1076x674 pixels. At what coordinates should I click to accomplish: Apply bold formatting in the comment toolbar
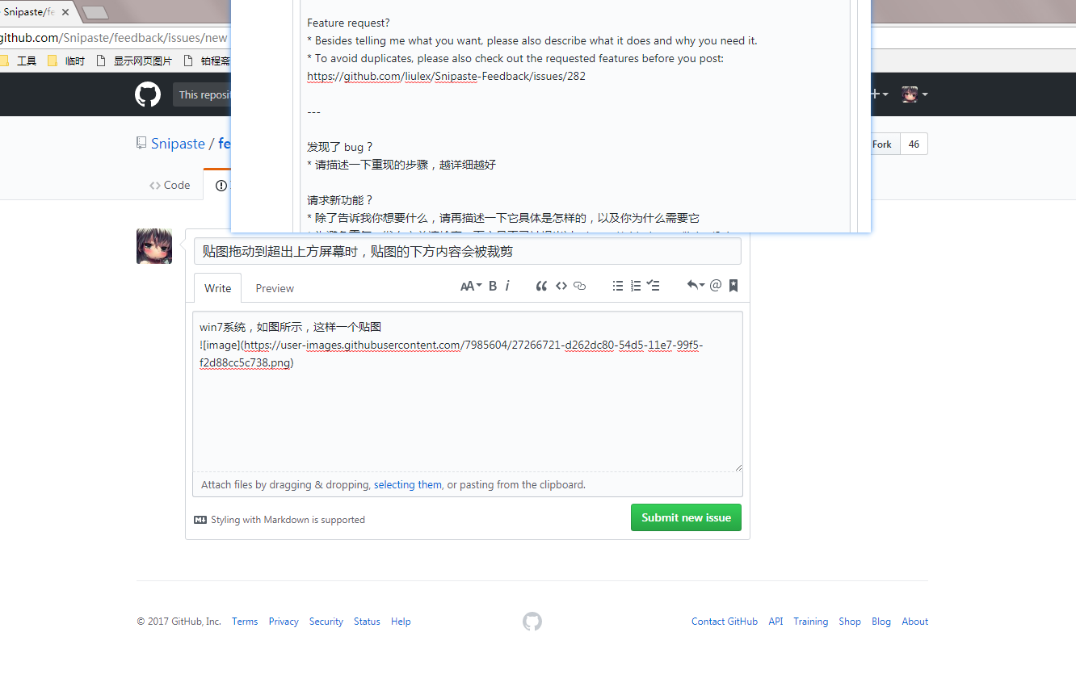pyautogui.click(x=492, y=285)
